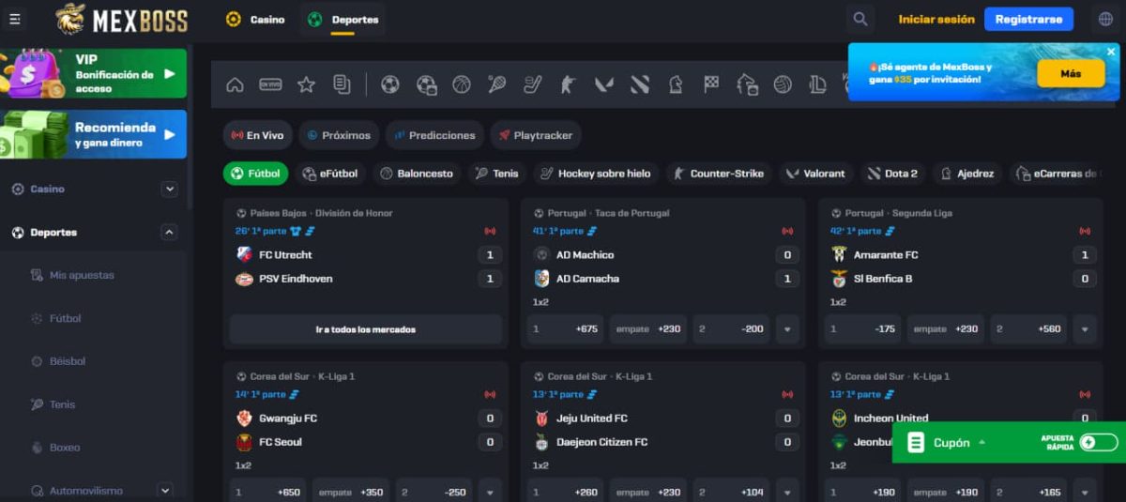
Task: Bet on FC Seoul win at -250
Action: pyautogui.click(x=434, y=492)
